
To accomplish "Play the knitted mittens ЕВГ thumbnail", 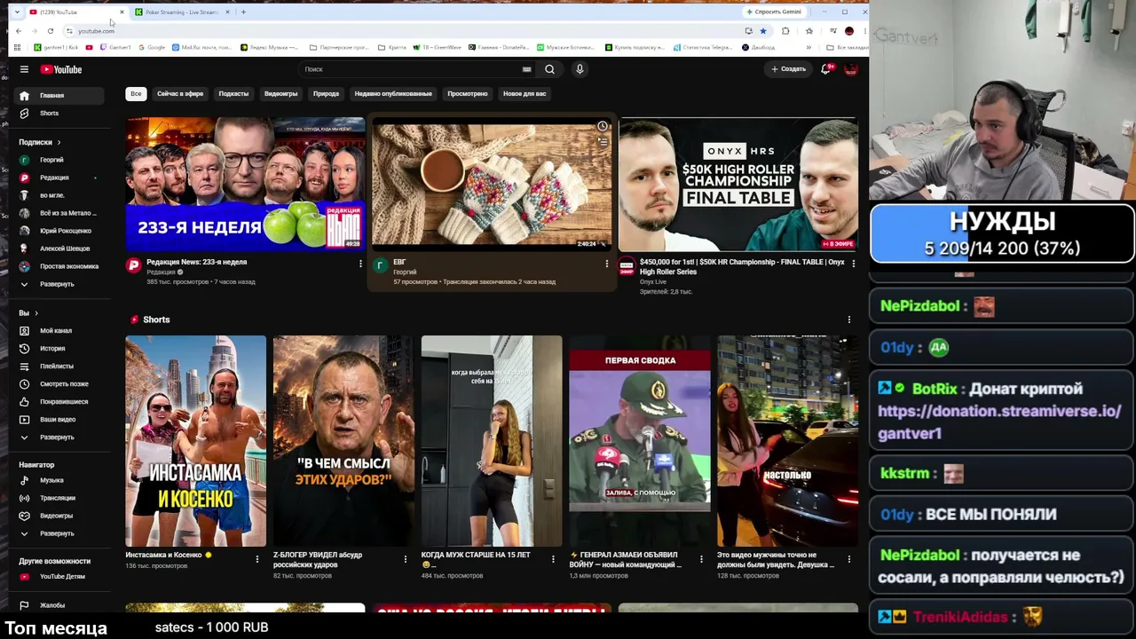I will coord(492,184).
